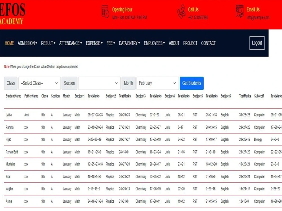
Task: Click Urdu marks 25+21 in Laiba's row
Action: click(x=181, y=115)
